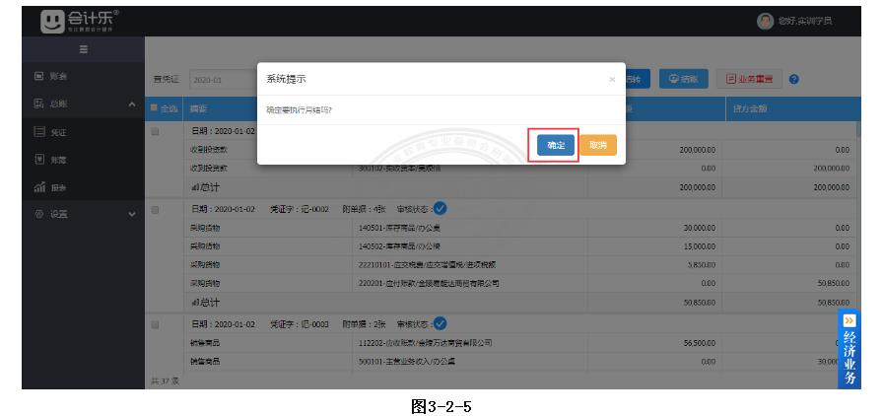Click the 结账 button in toolbar
883x416 pixels.
[683, 80]
